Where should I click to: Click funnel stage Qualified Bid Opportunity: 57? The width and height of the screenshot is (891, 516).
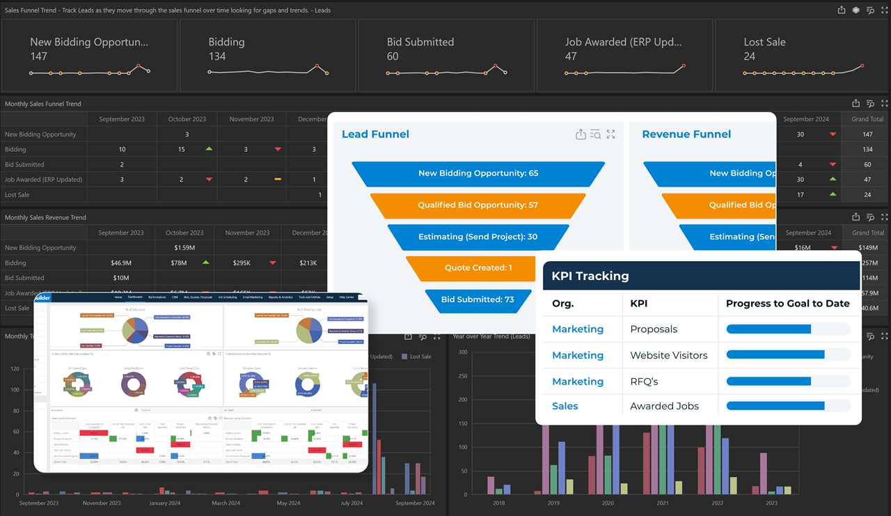(478, 205)
